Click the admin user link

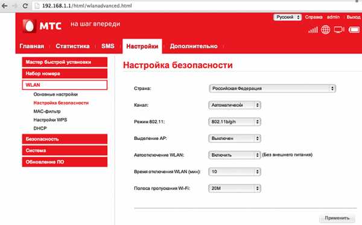[333, 17]
